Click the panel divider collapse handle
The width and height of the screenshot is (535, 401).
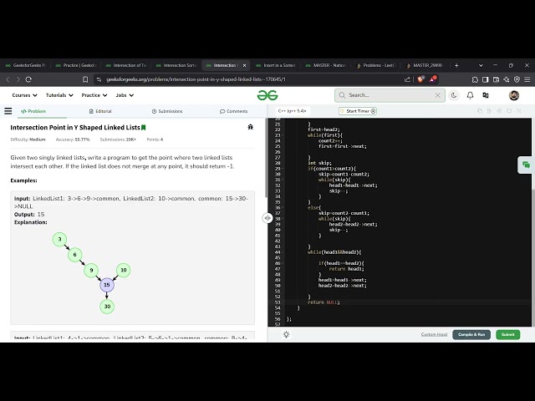tap(267, 217)
